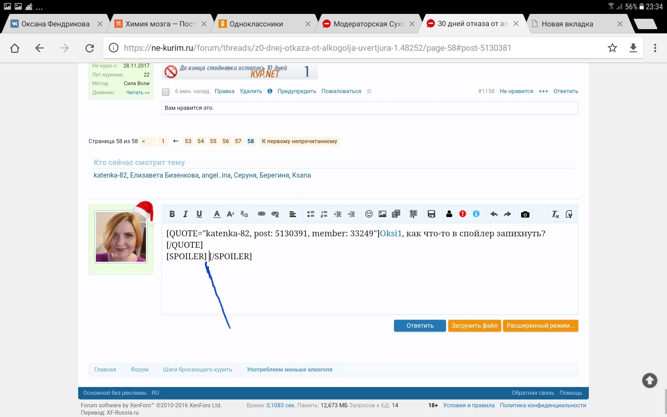Star the page via the address bar bookmark icon

click(612, 48)
